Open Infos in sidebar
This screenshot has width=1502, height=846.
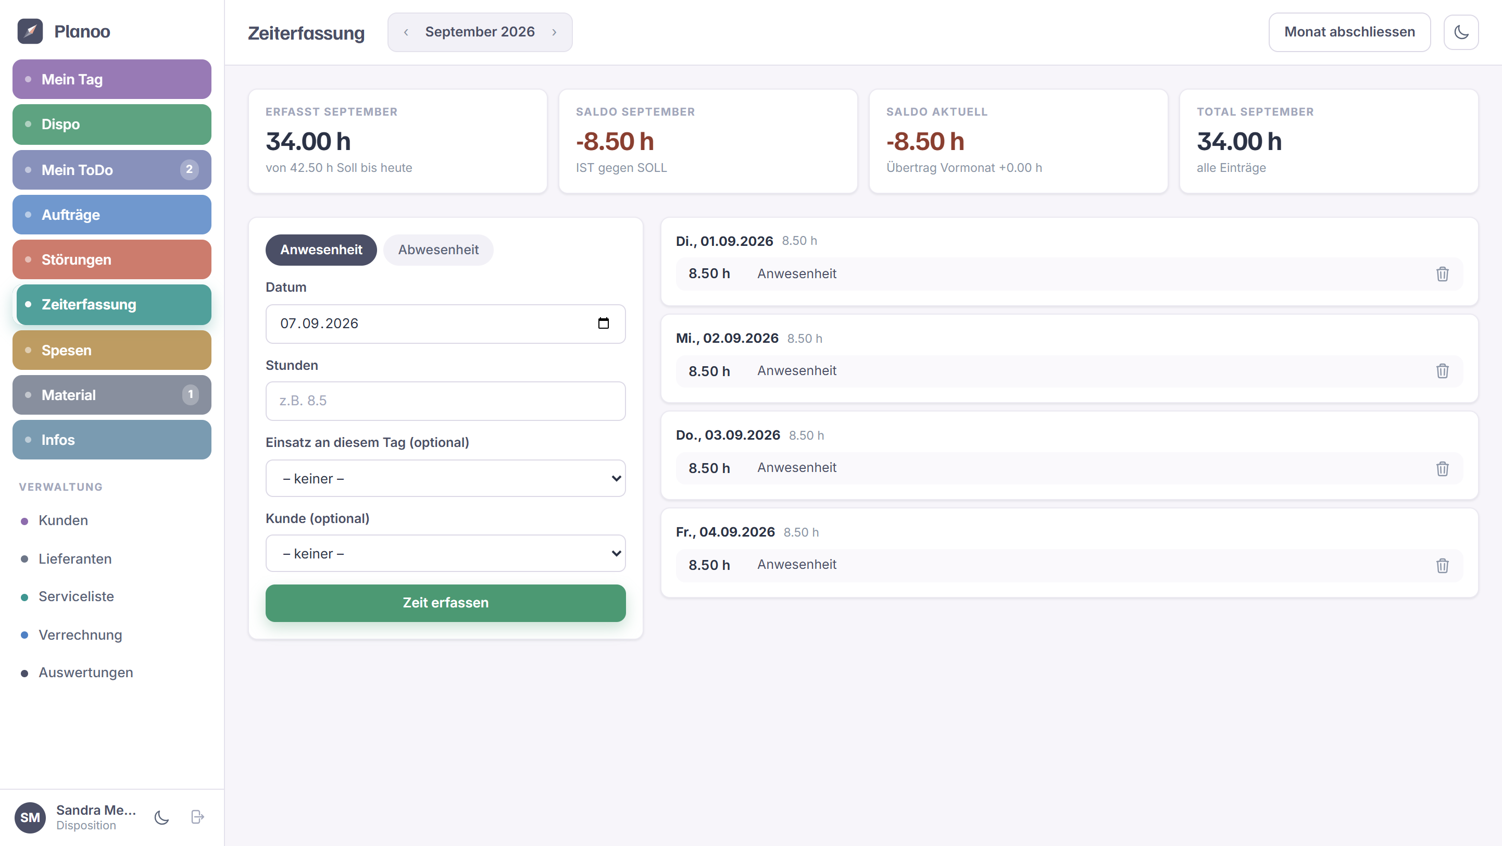(x=112, y=440)
